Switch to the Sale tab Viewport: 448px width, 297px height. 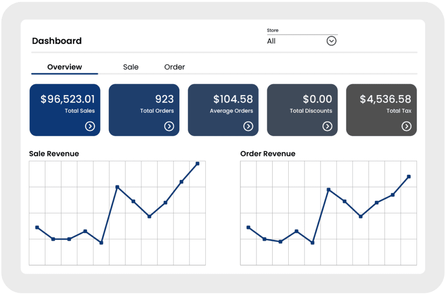click(130, 67)
